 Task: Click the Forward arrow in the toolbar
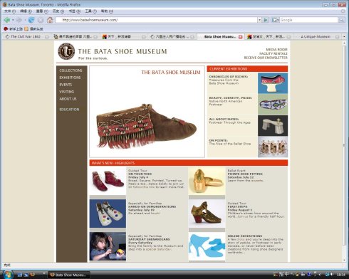point(19,20)
